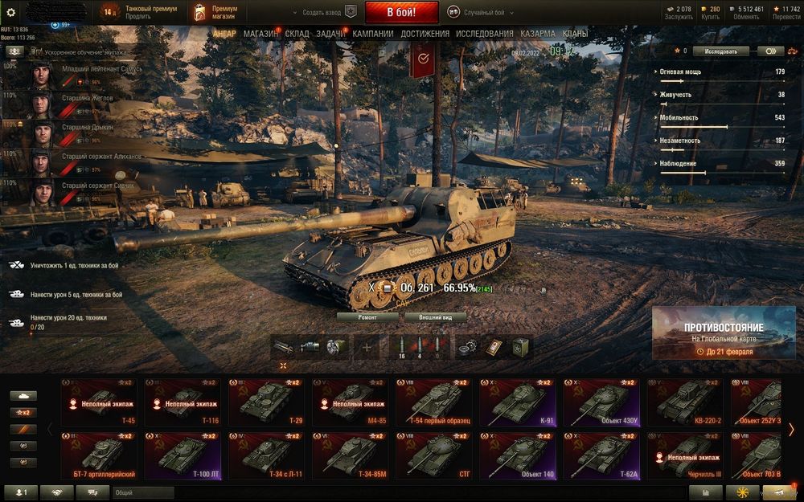Toggle the vehicle stats view switch near Исследовать
804x502 pixels.
click(x=770, y=51)
